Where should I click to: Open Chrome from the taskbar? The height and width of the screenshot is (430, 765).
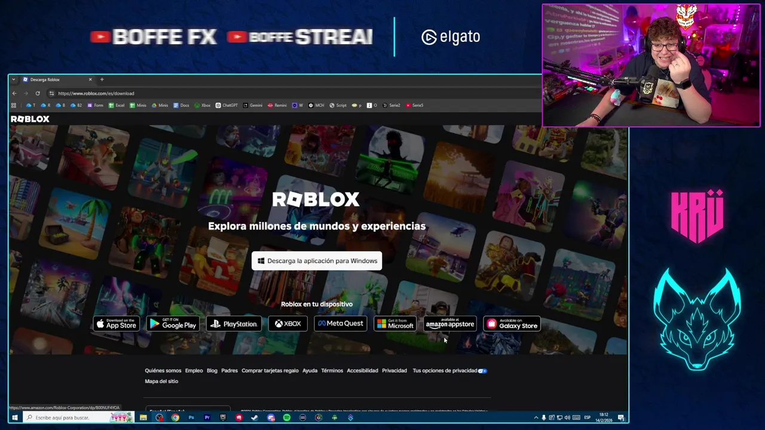pyautogui.click(x=175, y=417)
